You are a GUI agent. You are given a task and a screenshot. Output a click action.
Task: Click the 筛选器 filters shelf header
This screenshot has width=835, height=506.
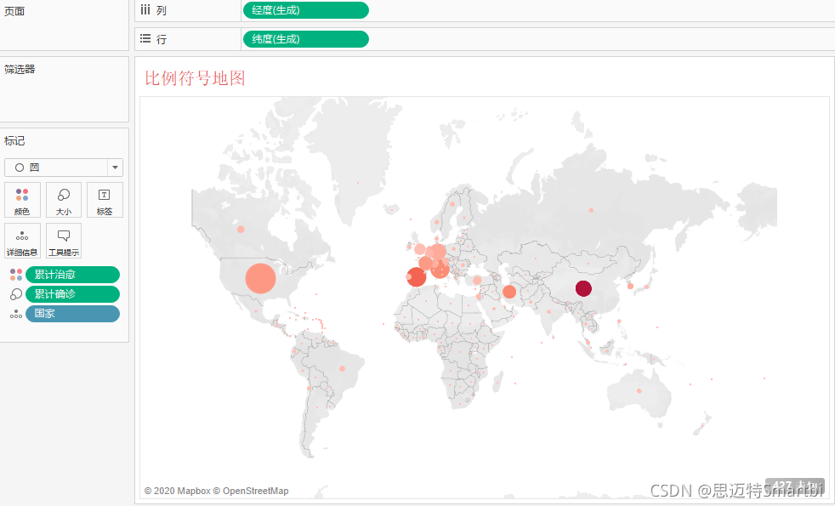coord(20,69)
